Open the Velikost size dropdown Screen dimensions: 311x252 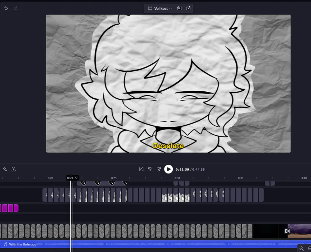click(x=160, y=9)
